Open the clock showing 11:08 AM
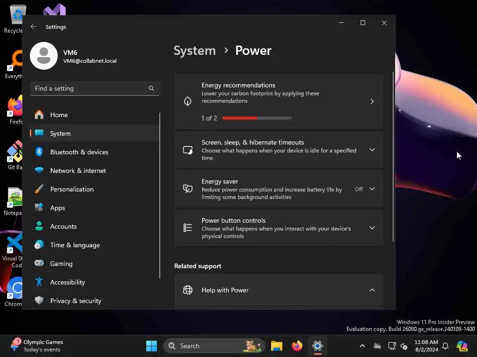477x357 pixels. pos(427,346)
